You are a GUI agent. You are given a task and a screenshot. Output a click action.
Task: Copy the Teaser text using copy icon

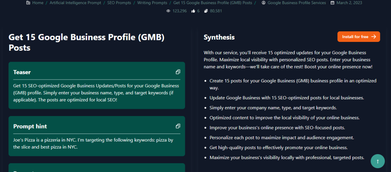click(x=178, y=72)
